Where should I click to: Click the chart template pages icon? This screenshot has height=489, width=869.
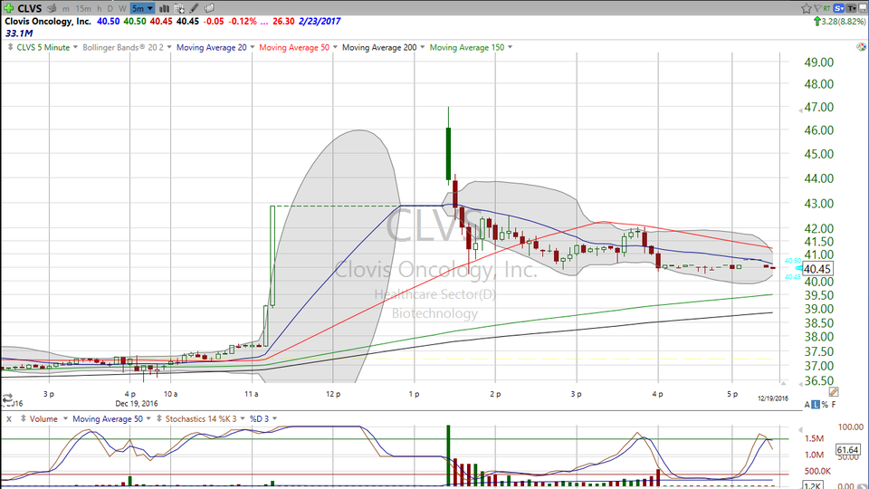(x=209, y=8)
